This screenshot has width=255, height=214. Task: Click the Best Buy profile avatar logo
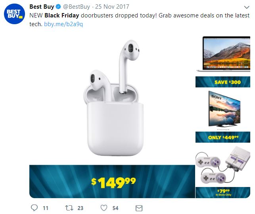click(14, 14)
